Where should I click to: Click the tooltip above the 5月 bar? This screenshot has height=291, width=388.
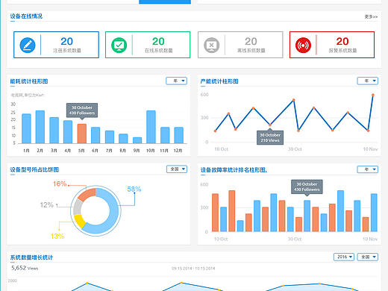[82, 110]
